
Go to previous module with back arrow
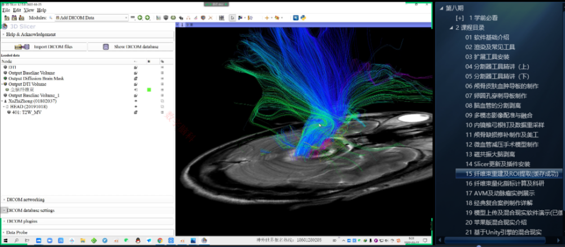[x=140, y=18]
